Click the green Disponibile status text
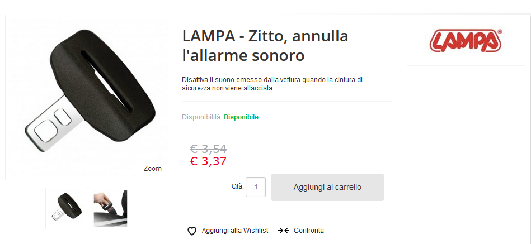The image size is (531, 244). coord(241,117)
